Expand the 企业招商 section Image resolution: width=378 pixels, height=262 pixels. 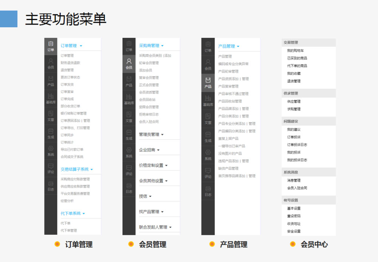pyautogui.click(x=149, y=150)
